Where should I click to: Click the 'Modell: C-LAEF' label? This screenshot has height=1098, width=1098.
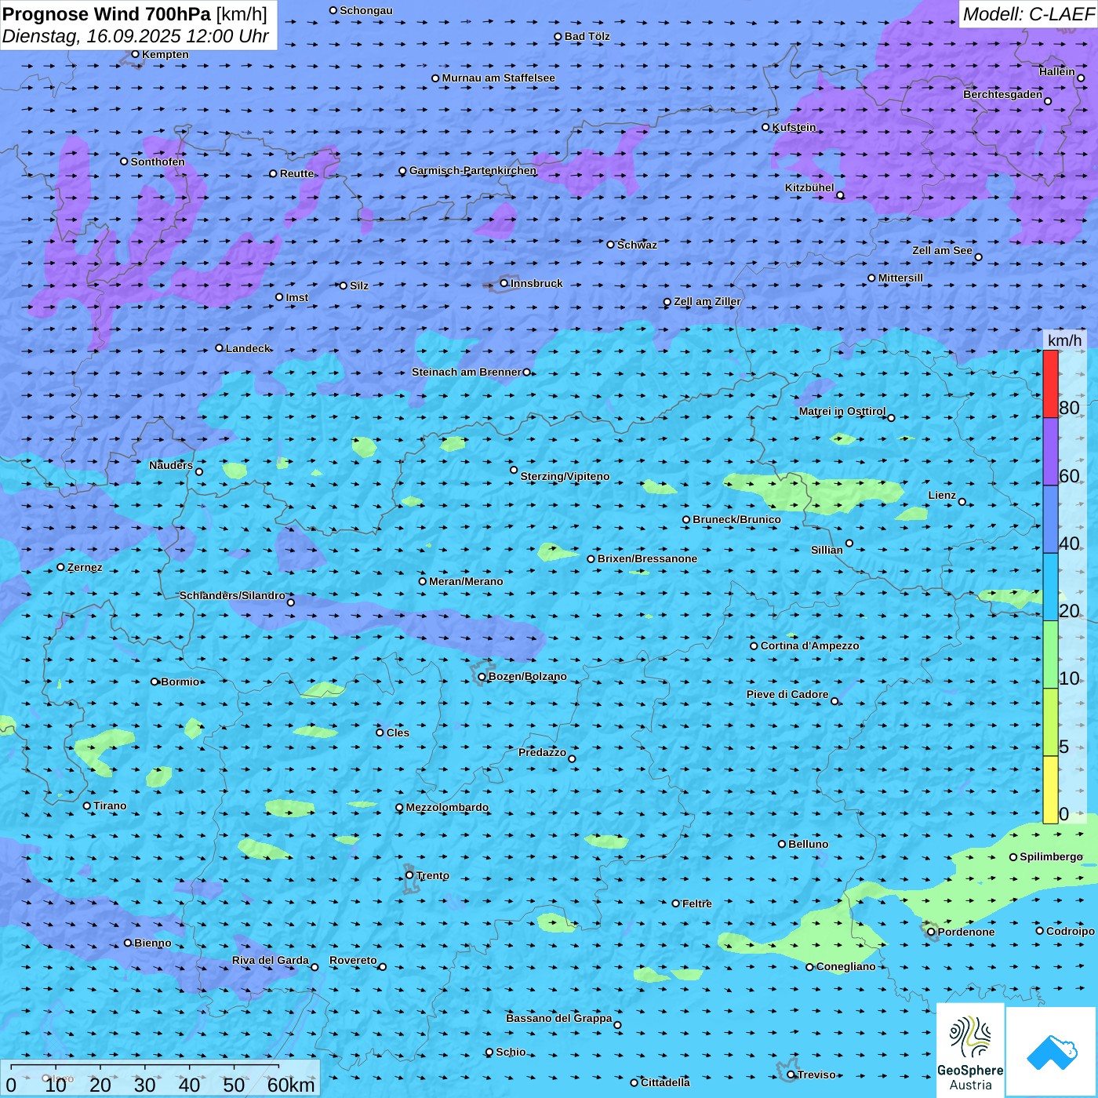coord(1028,14)
